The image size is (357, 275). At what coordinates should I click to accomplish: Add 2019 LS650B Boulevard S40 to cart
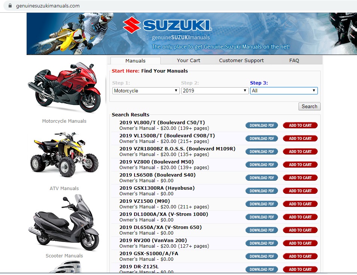click(300, 178)
